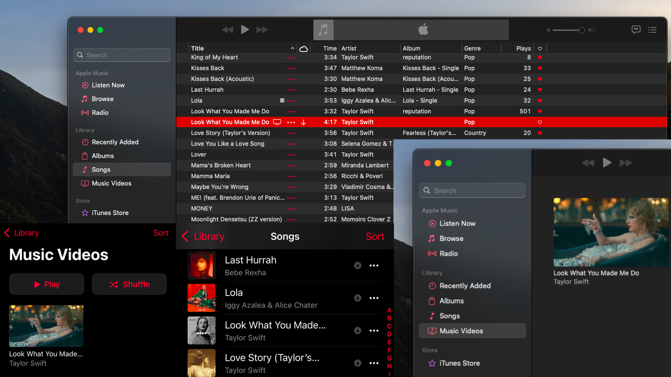The image size is (671, 377).
Task: Click play in the front Music window
Action: tap(607, 162)
